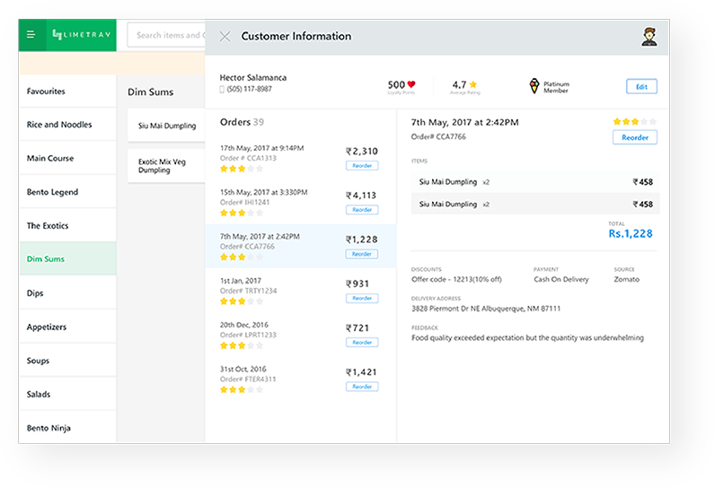
Task: Click the loyalty points heart icon
Action: 411,84
